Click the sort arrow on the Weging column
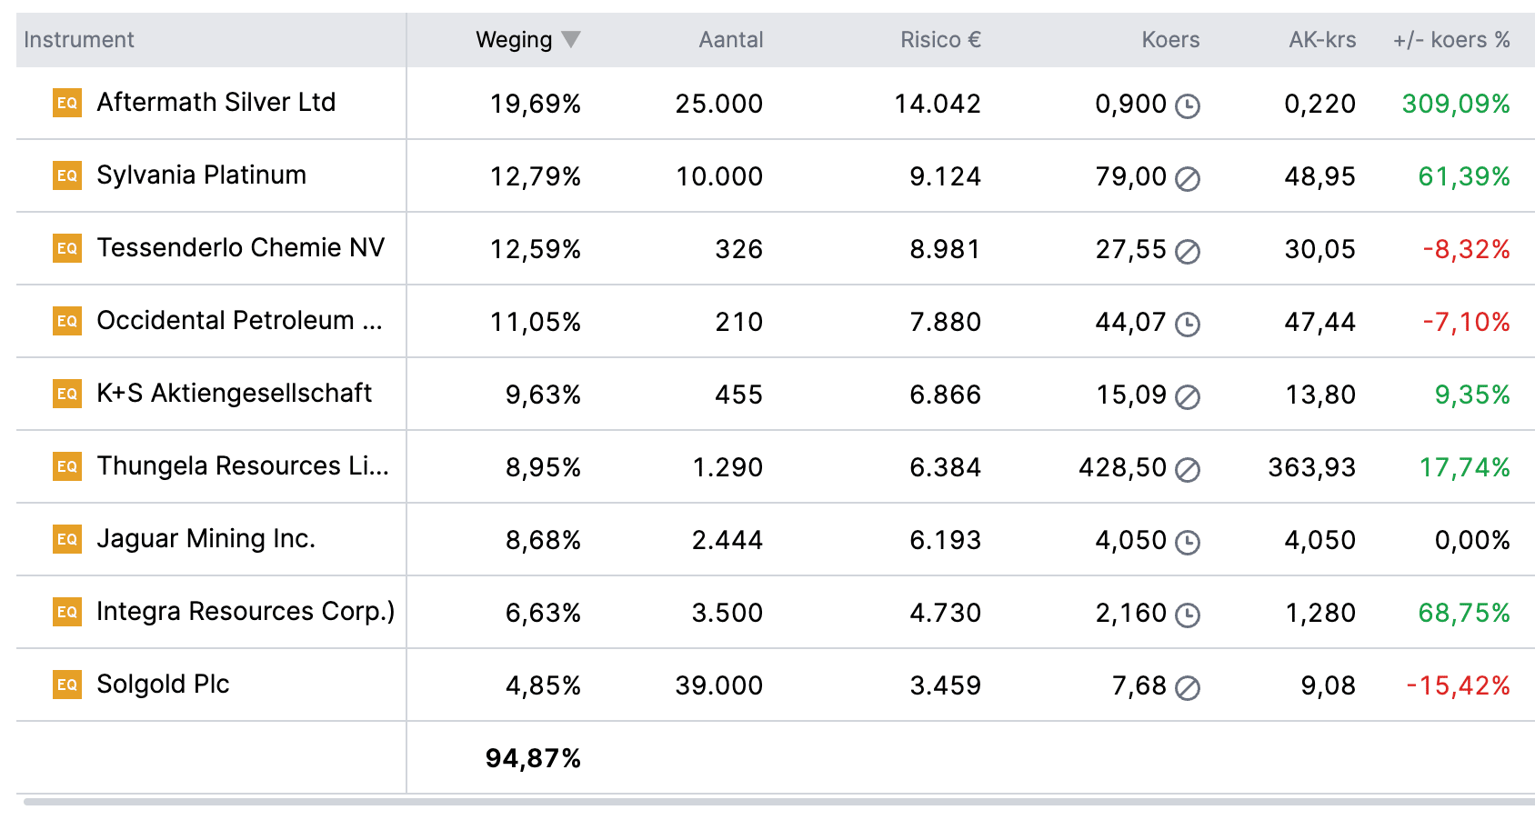The height and width of the screenshot is (820, 1535). point(570,39)
